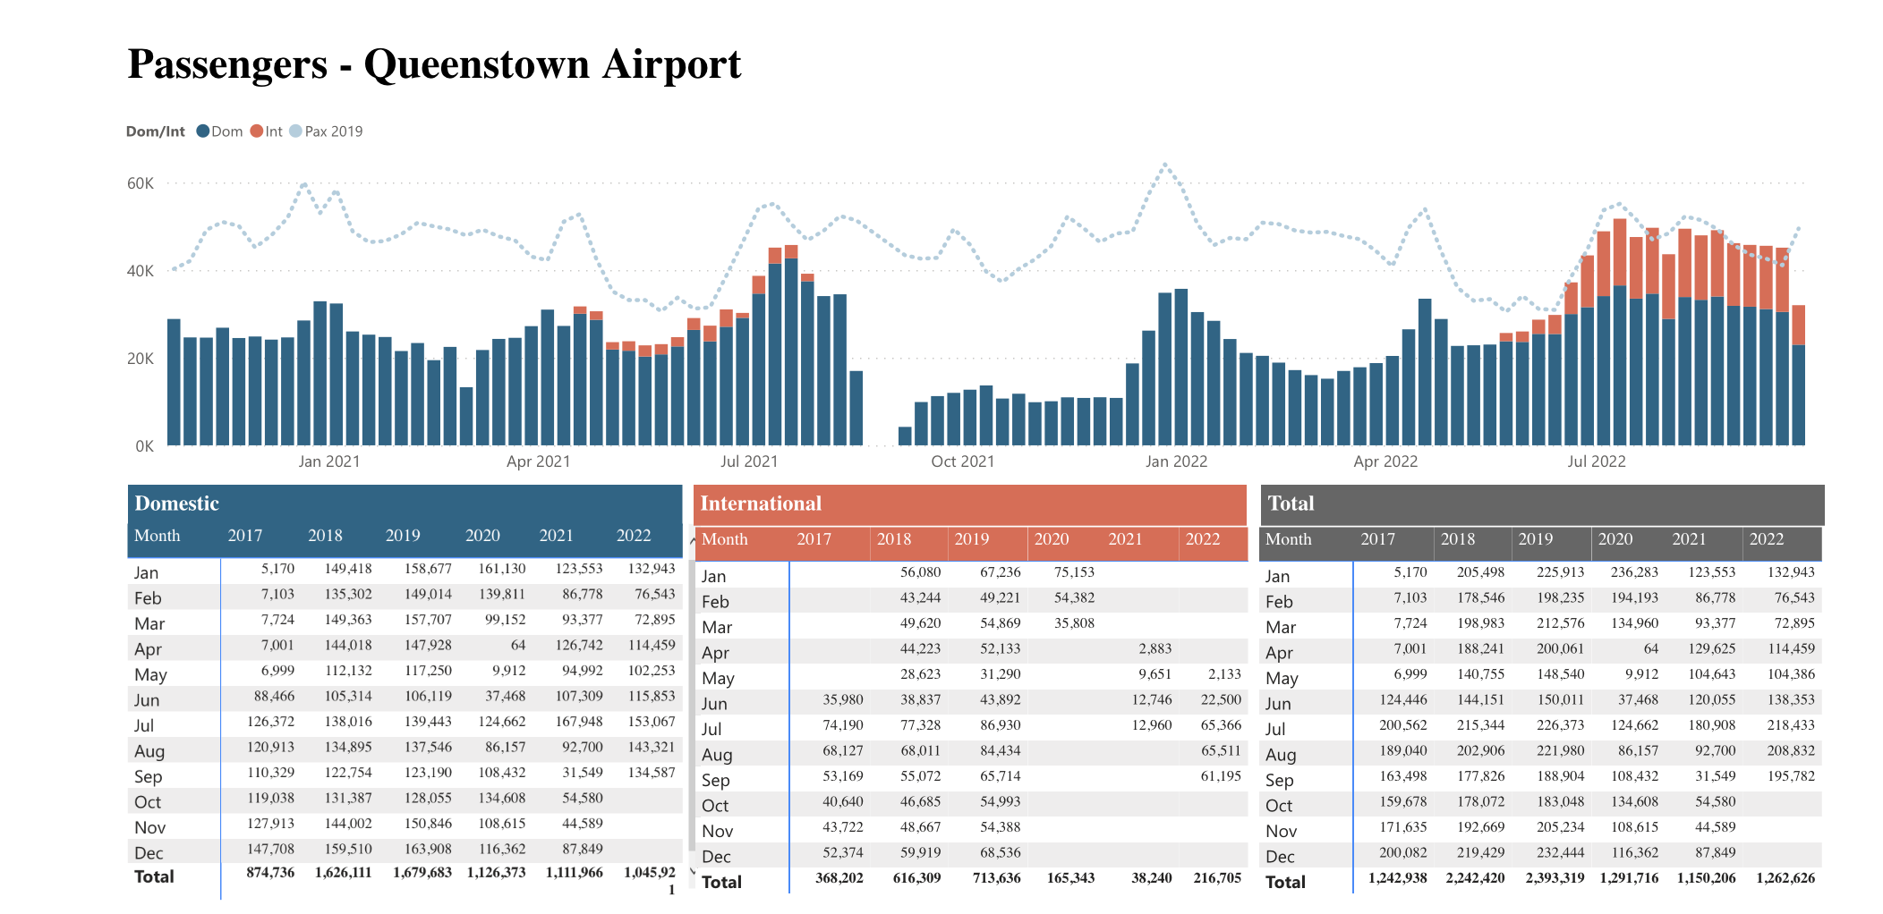This screenshot has height=914, width=1883.
Task: Click the Jul 2022 x-axis label
Action: pyautogui.click(x=1596, y=461)
